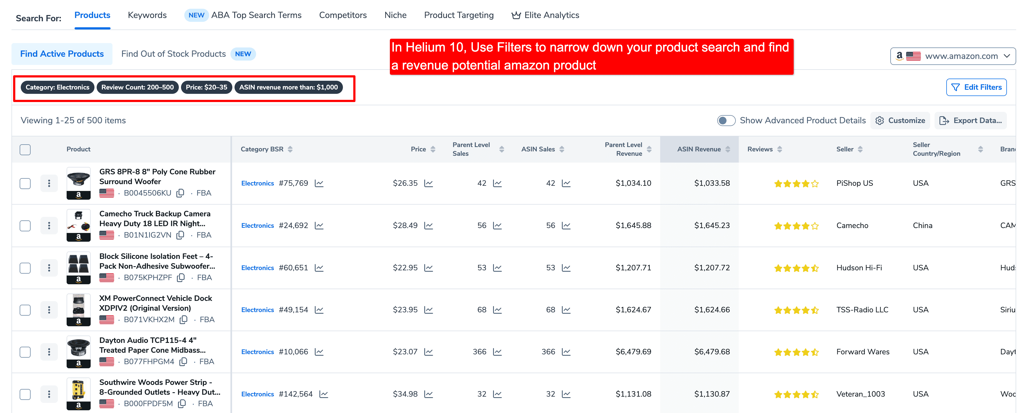Select the Dayton Audio TCP115-4 checkbox
This screenshot has width=1020, height=413.
(25, 352)
